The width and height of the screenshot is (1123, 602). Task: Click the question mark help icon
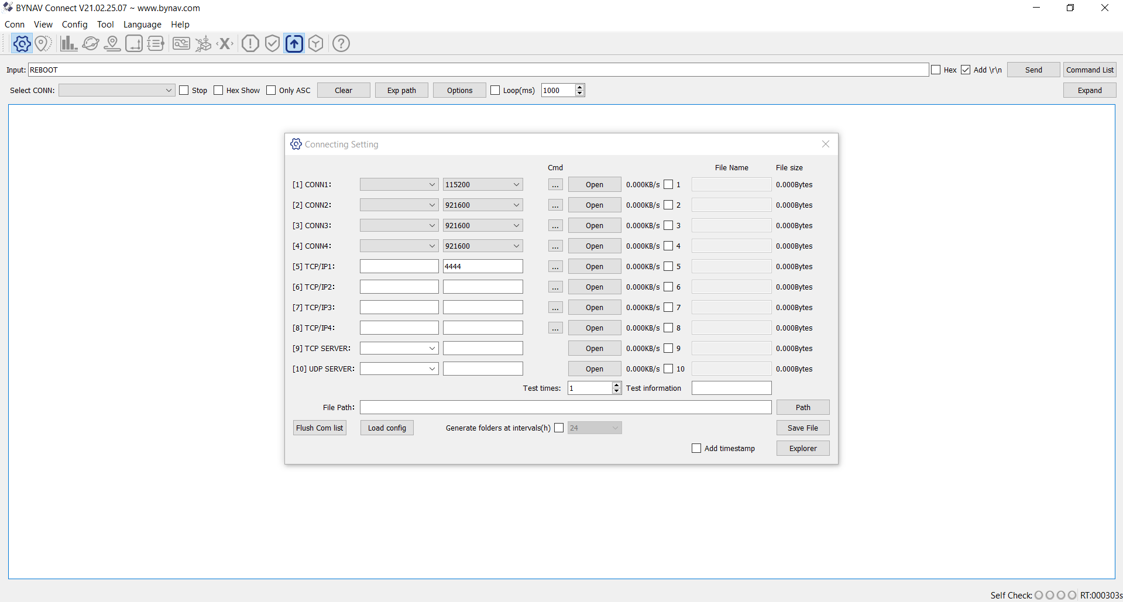click(341, 44)
